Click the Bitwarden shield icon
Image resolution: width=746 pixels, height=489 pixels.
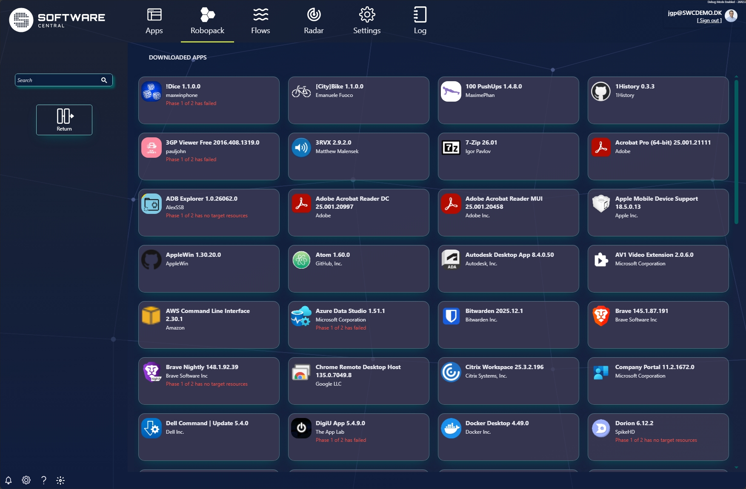click(x=451, y=316)
